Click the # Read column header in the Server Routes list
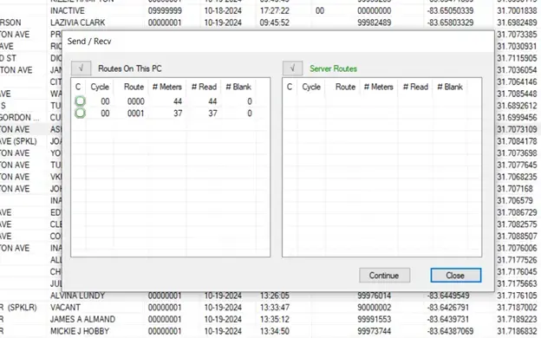The width and height of the screenshot is (541, 338). point(415,87)
